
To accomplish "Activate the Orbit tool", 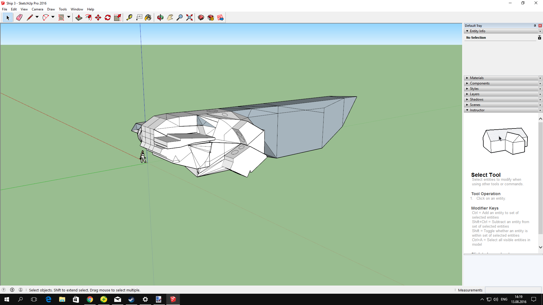I will point(160,18).
